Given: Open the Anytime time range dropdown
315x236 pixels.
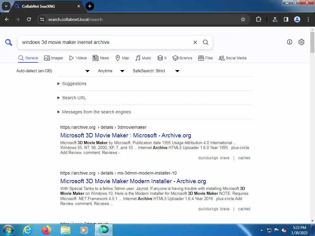Looking at the screenshot, I should (111, 71).
